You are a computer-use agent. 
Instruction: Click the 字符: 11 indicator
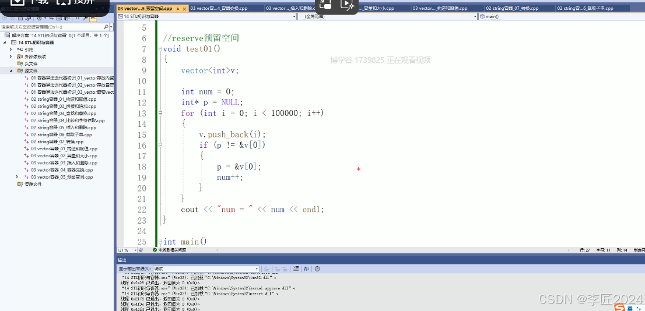604,250
